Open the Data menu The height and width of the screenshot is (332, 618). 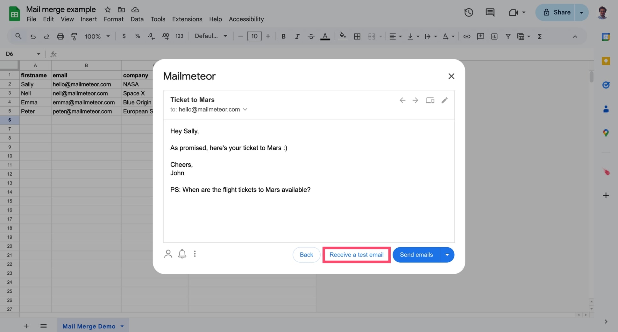pos(137,19)
